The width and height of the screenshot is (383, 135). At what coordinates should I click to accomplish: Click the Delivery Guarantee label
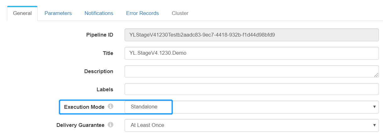(80, 125)
